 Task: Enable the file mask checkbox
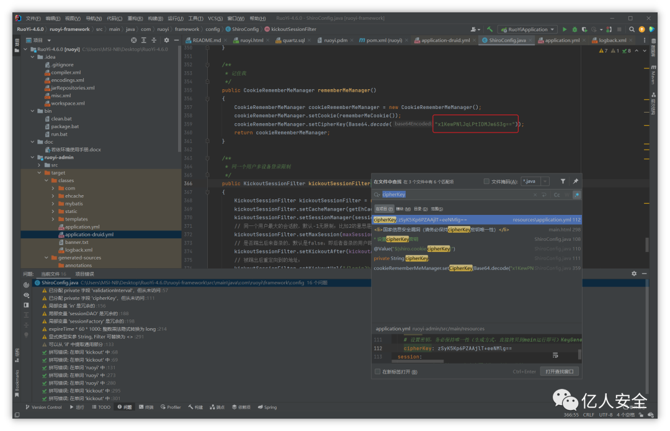pos(486,181)
